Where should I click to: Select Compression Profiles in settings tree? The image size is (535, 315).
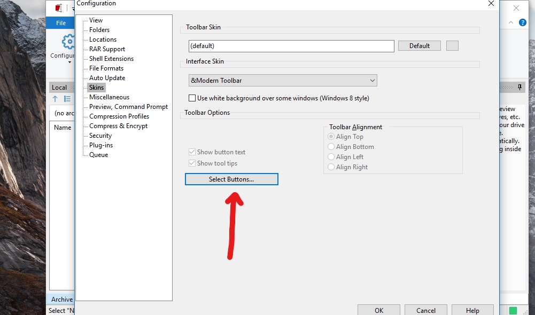pos(119,116)
